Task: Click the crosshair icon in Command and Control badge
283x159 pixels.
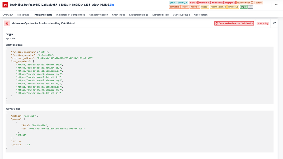Action: click(217, 23)
